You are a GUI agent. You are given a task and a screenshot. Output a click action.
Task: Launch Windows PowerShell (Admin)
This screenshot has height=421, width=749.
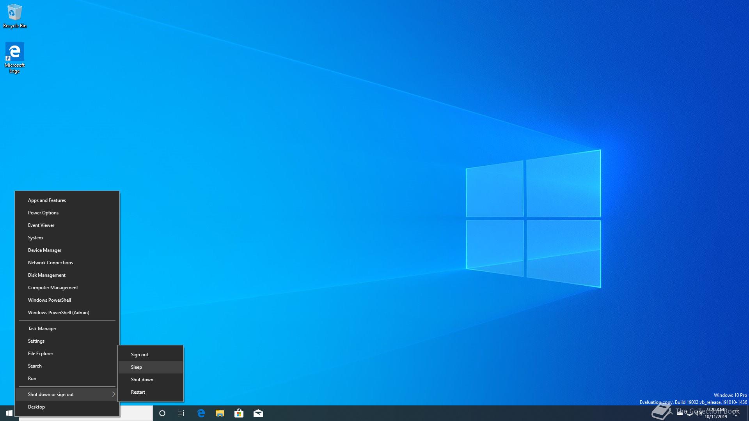[x=67, y=313]
